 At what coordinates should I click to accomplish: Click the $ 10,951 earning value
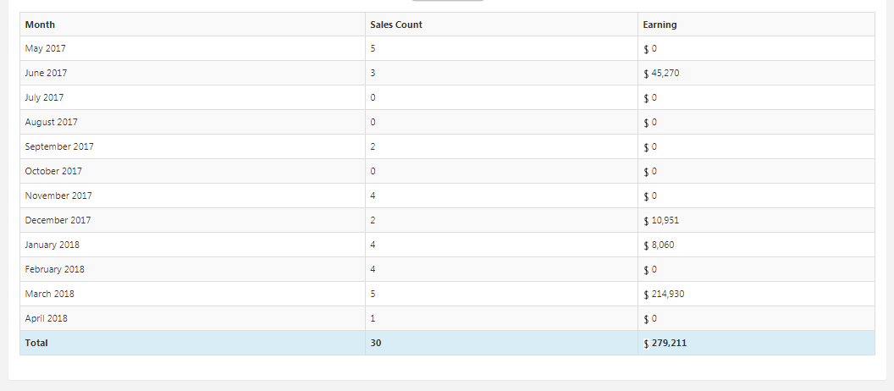(661, 220)
